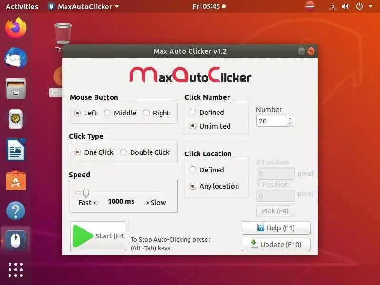Screen dimensions: 380x285
Task: Click the MaxAutoClicker mouse icon in dock
Action: (x=16, y=240)
